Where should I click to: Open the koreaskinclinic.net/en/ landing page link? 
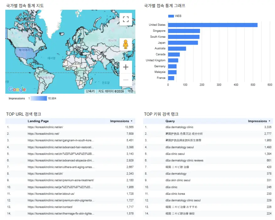(45, 127)
